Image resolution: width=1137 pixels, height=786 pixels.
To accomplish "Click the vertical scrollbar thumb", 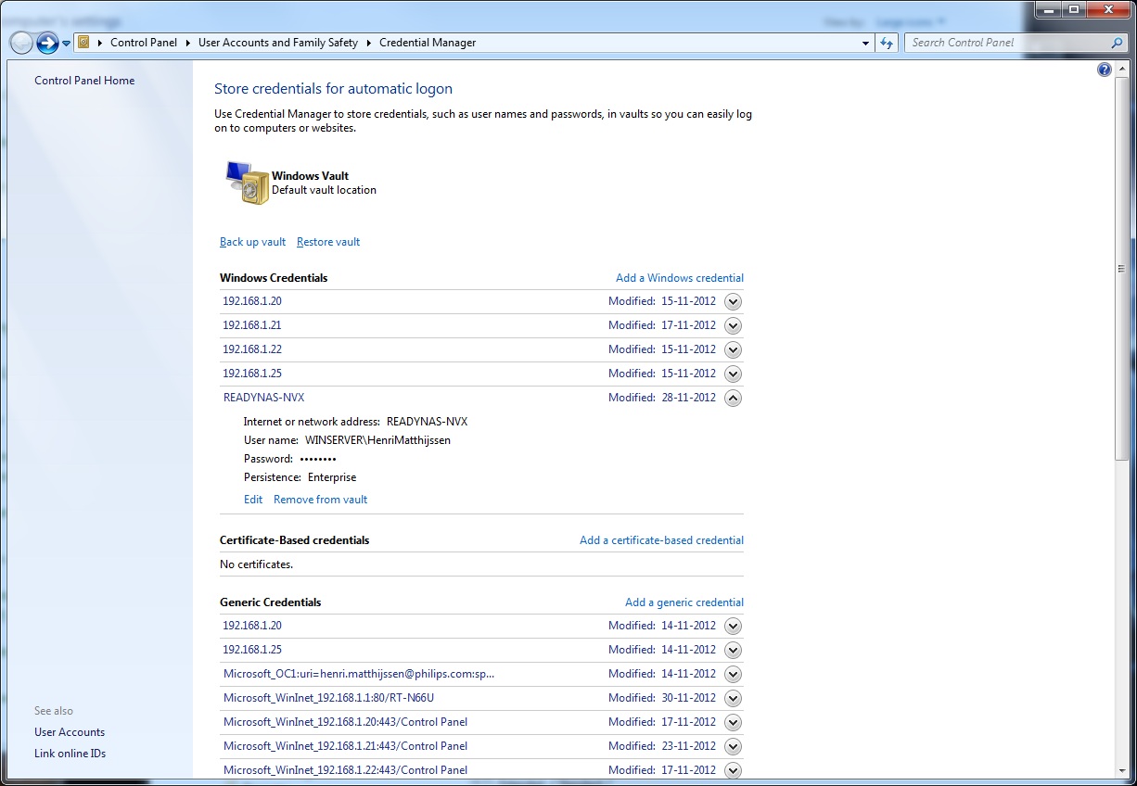I will 1122,269.
